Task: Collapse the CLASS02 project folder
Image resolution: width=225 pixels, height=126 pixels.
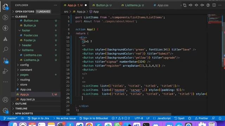Action: (x=36, y=16)
